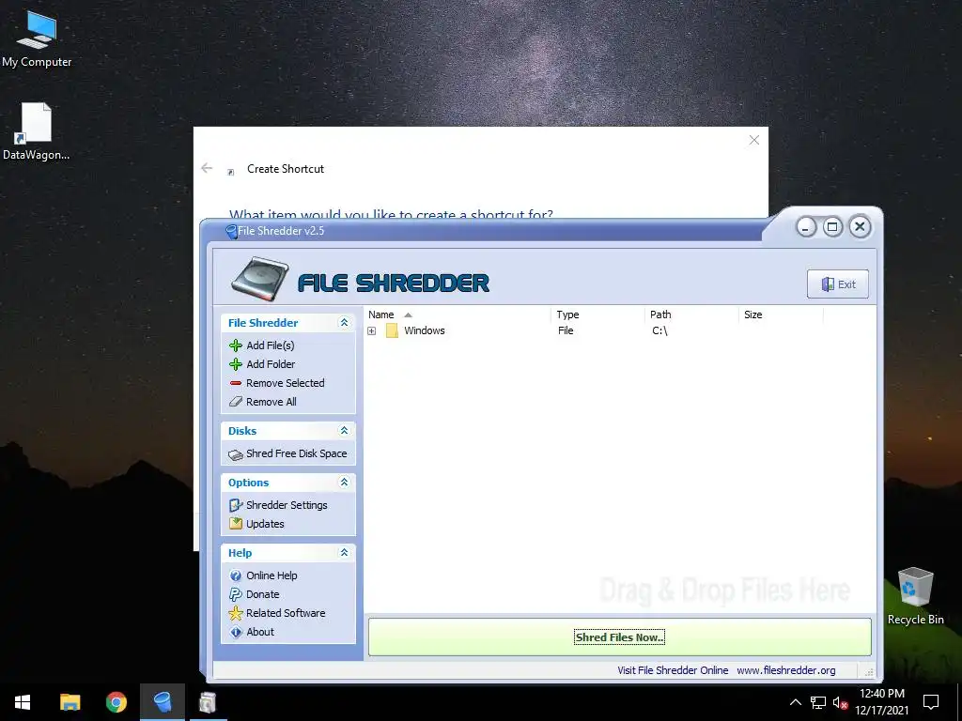Click the C:\ path cell

coord(659,331)
